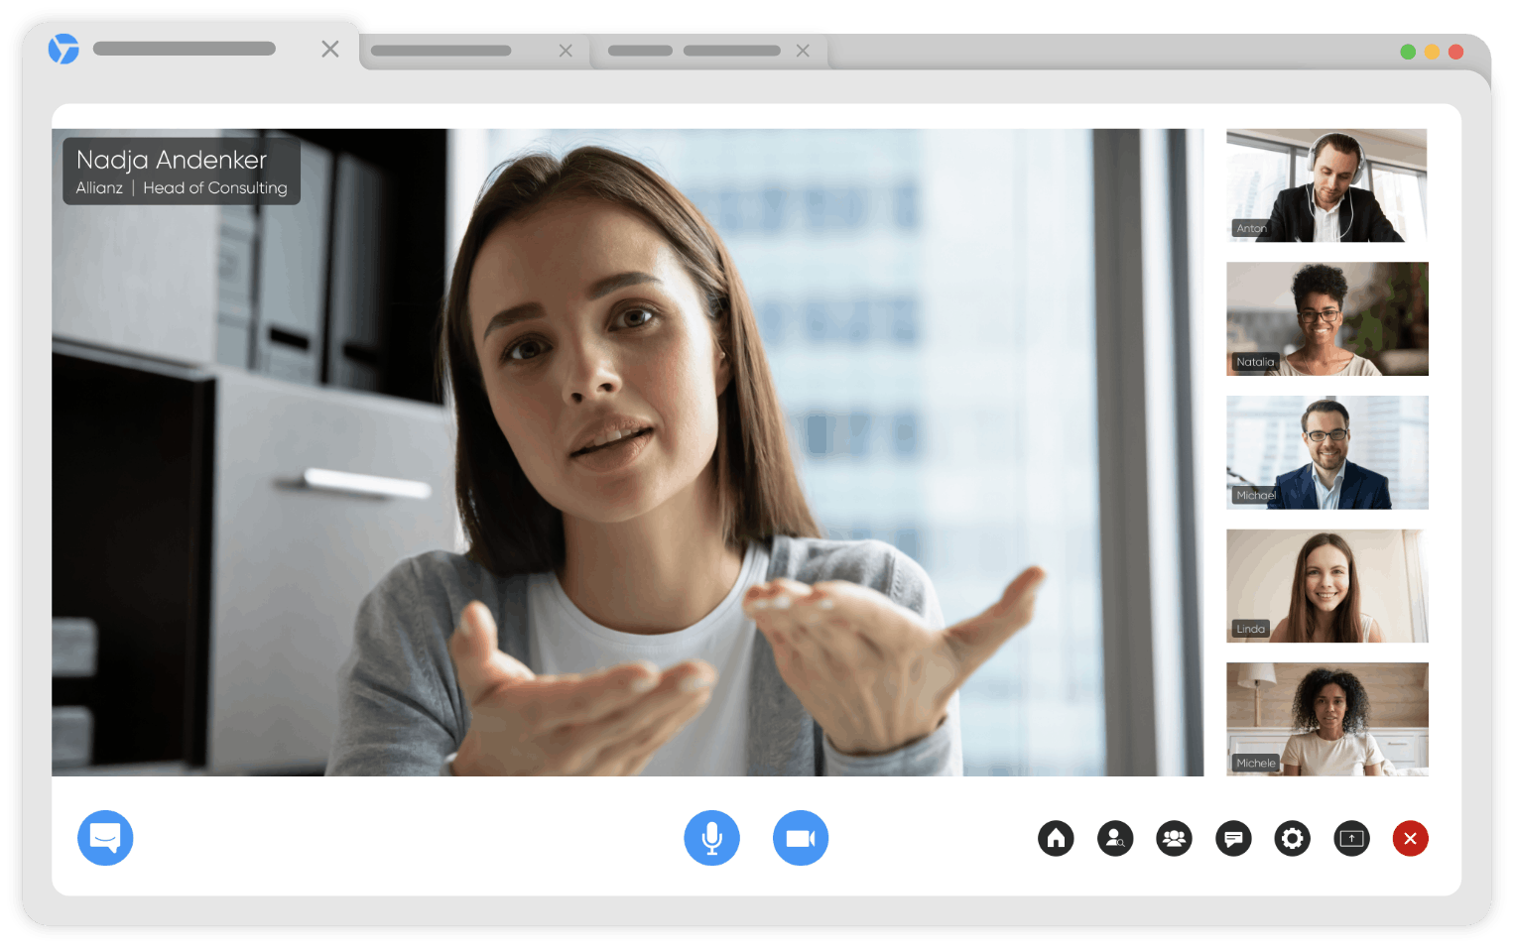Close the first browser tab

tap(330, 49)
